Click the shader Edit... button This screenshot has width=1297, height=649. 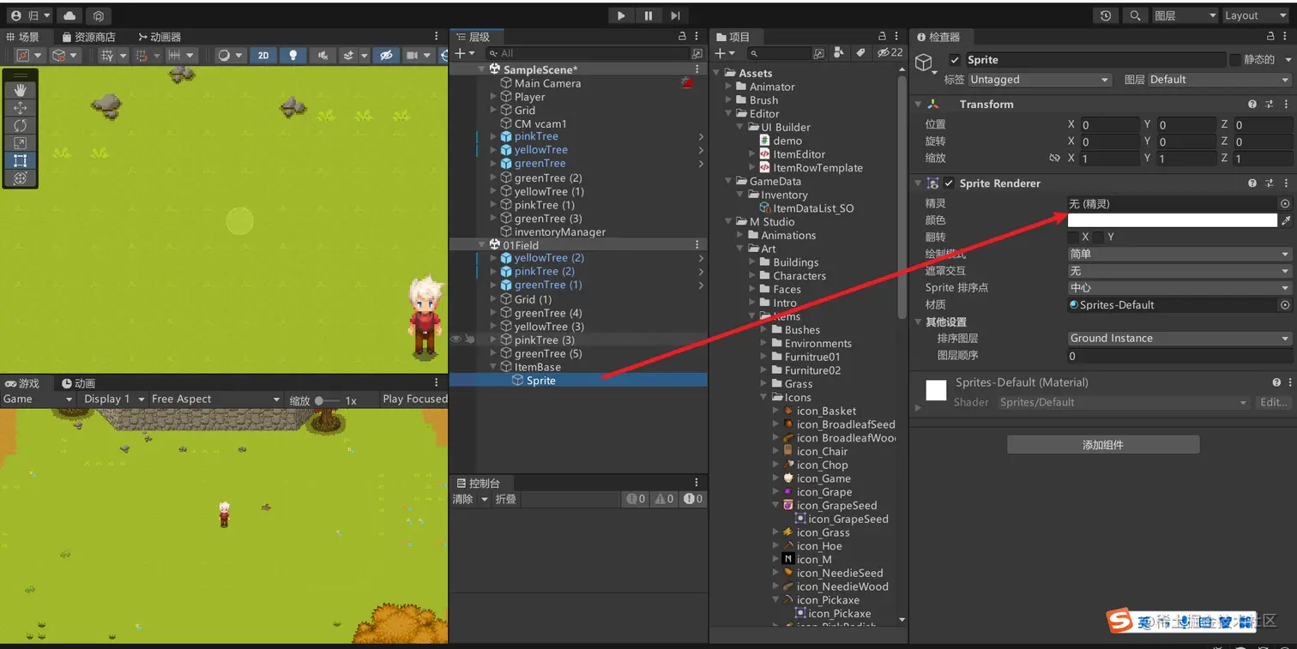point(1273,402)
